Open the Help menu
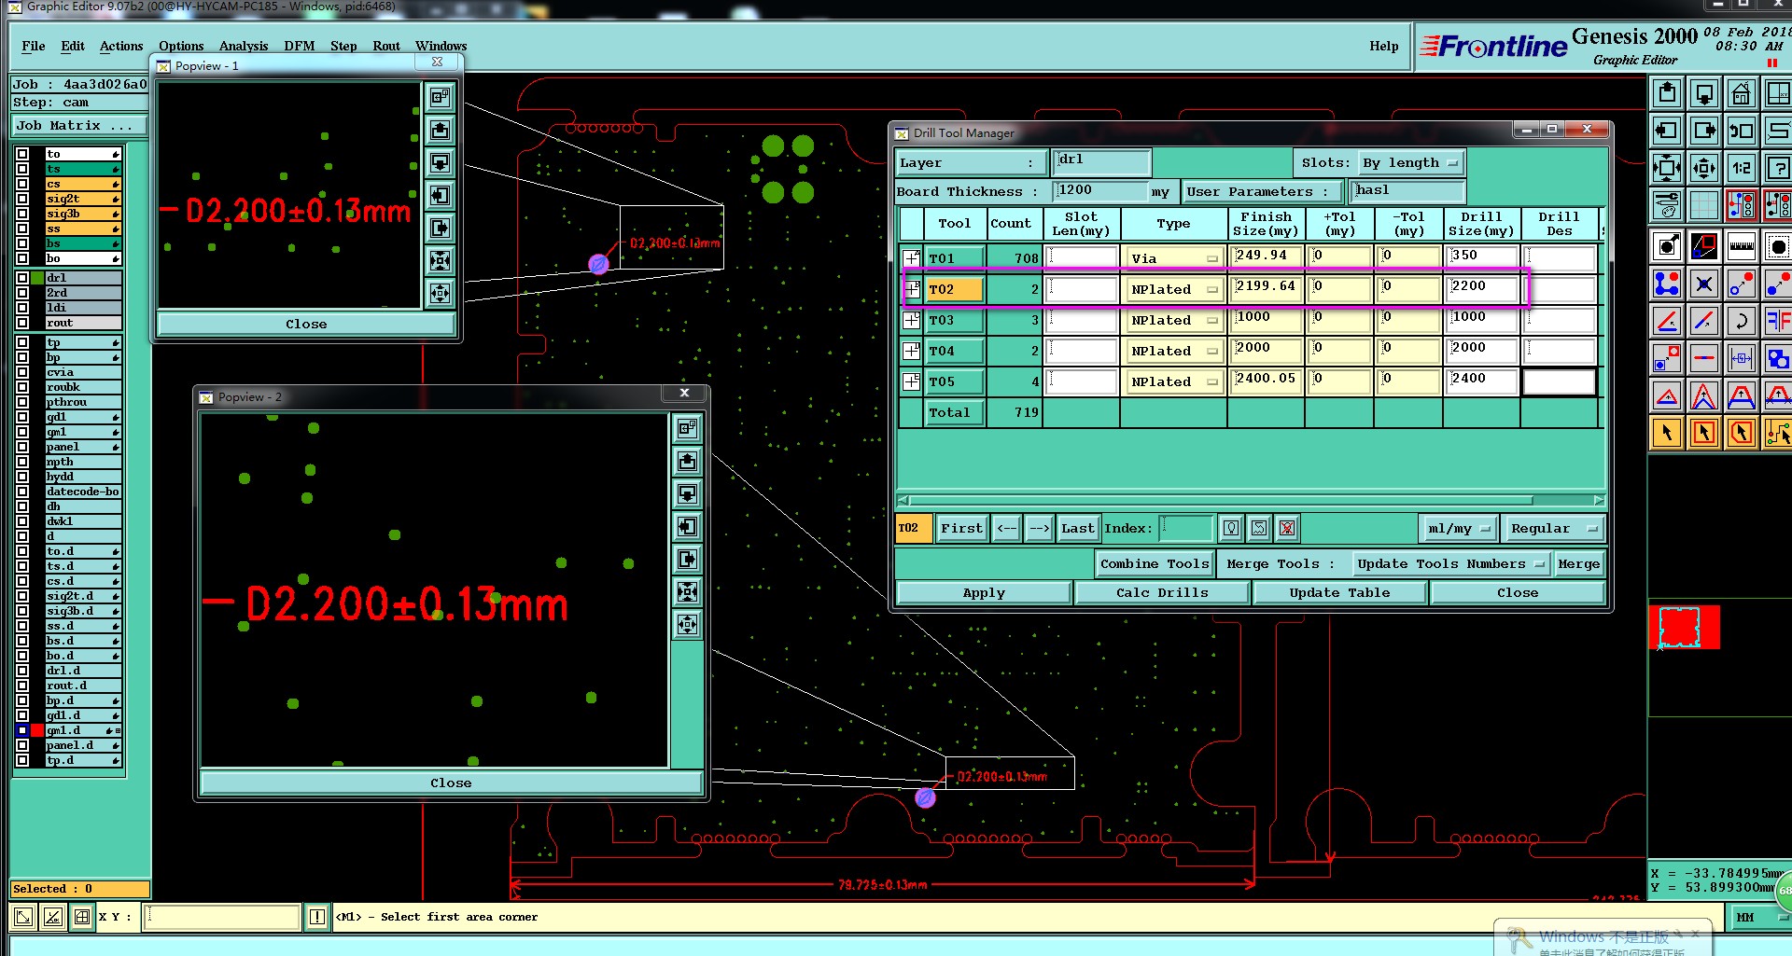The width and height of the screenshot is (1792, 956). tap(1384, 46)
